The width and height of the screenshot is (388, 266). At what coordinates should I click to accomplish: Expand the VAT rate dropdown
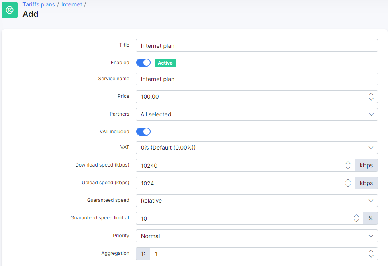click(256, 148)
